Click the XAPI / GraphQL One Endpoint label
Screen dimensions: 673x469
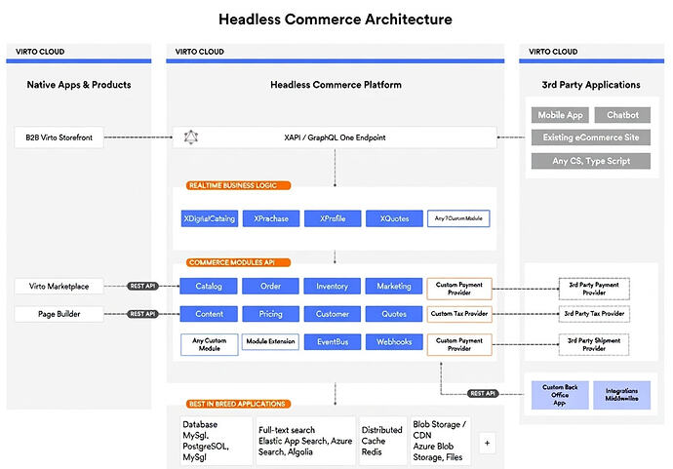click(335, 137)
